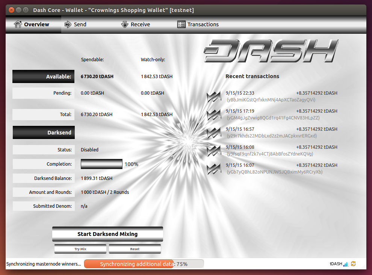Click the Send arrow icon
Viewport: 372px width, 275px height.
click(68, 24)
